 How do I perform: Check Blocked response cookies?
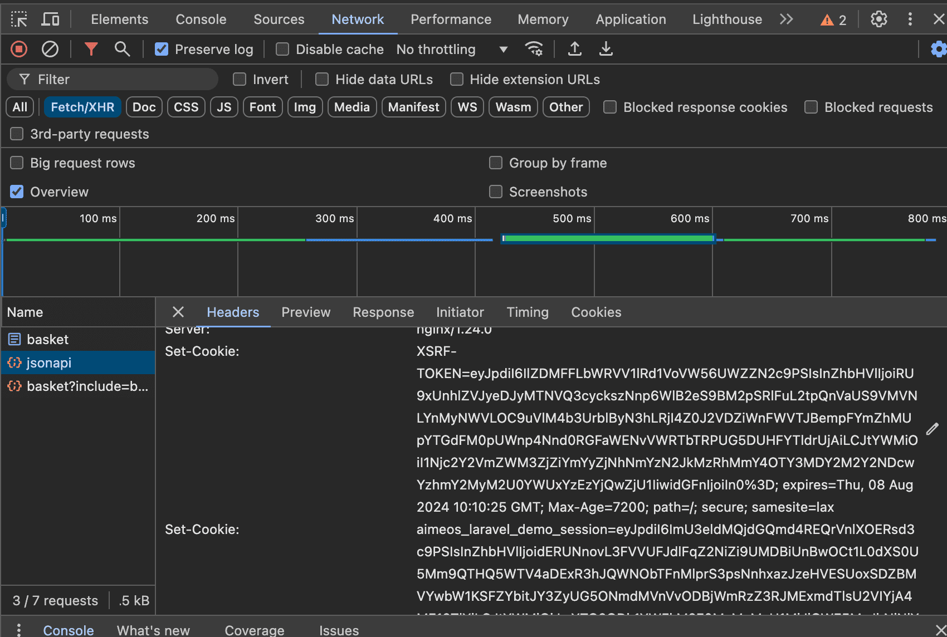coord(610,107)
